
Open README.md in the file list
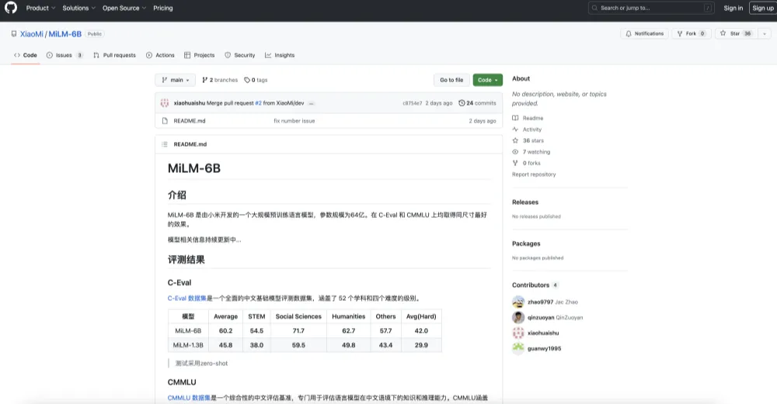coord(190,121)
